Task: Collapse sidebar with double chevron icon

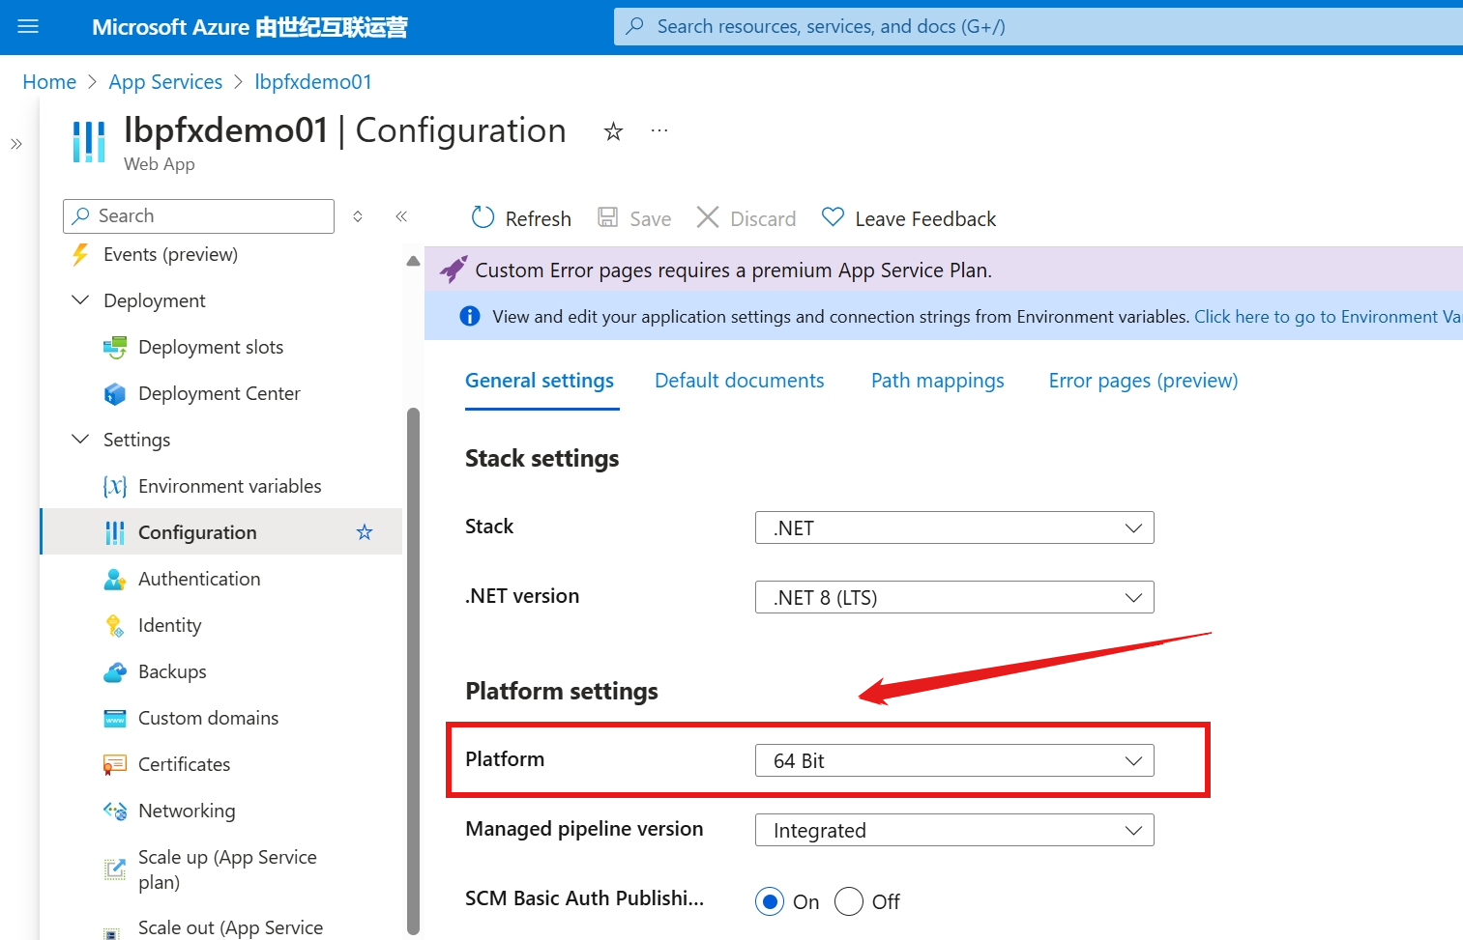Action: (x=401, y=216)
